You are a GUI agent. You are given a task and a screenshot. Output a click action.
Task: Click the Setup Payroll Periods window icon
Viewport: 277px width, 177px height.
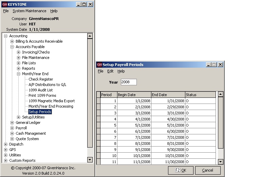tap(99, 65)
